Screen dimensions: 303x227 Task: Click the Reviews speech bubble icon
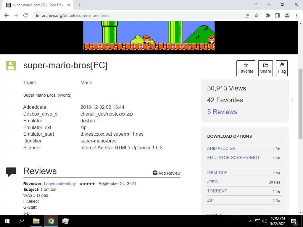pos(11,172)
